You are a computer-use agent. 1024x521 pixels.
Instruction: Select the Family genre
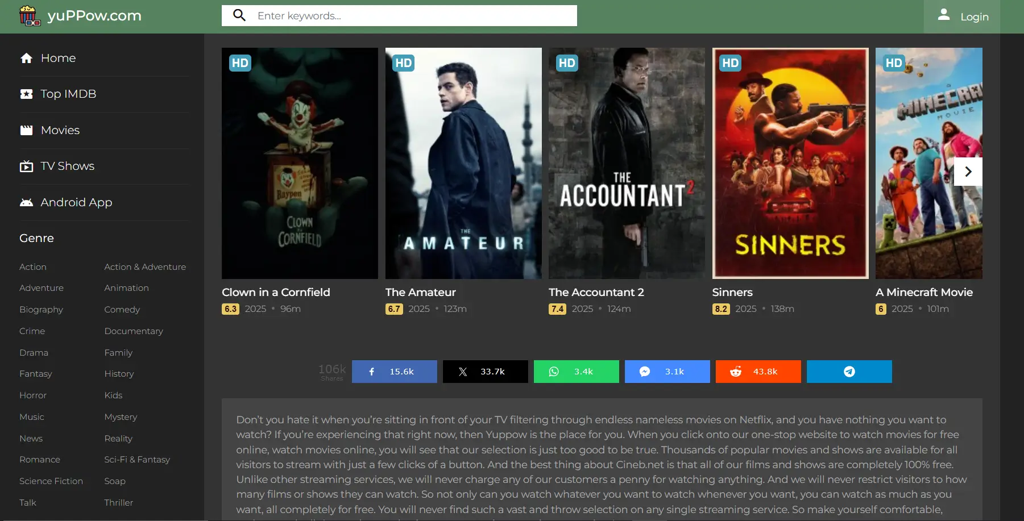[x=118, y=353]
